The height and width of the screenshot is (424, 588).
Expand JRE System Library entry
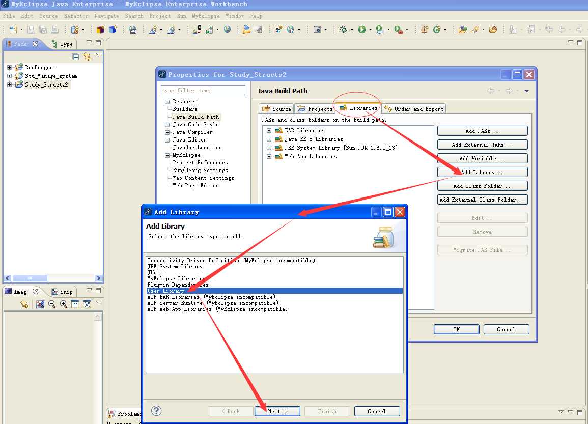point(269,148)
